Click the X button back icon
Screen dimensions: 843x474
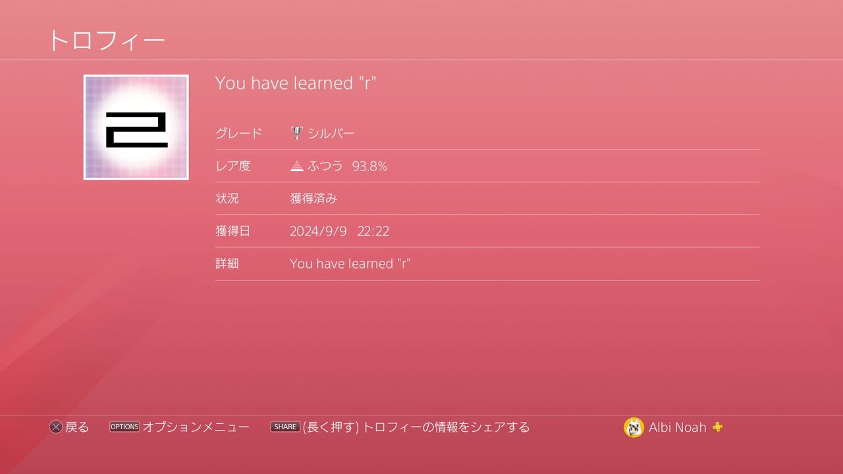[x=56, y=427]
